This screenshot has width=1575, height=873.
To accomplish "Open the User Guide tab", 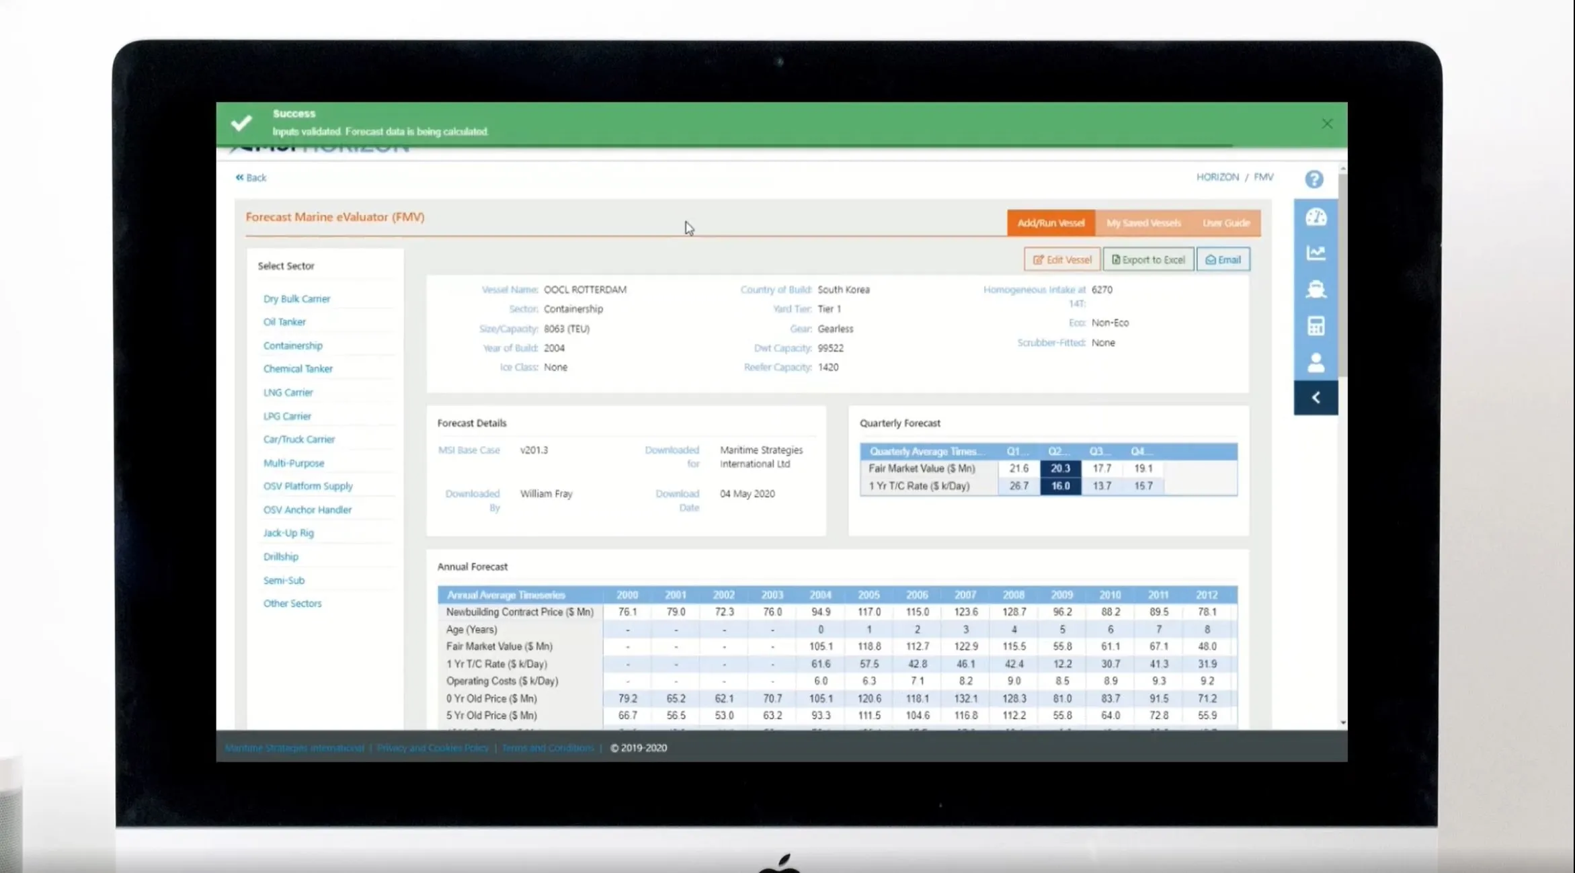I will coord(1226,223).
